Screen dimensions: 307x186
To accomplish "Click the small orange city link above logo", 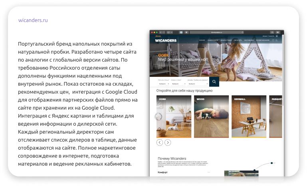I will (x=158, y=36).
